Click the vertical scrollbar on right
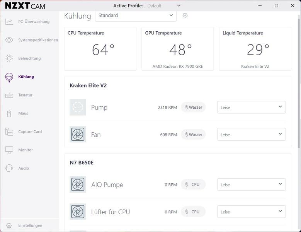The width and height of the screenshot is (301, 232). pyautogui.click(x=299, y=83)
